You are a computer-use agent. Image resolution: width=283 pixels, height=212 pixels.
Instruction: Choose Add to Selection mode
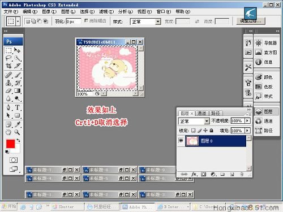(33, 21)
